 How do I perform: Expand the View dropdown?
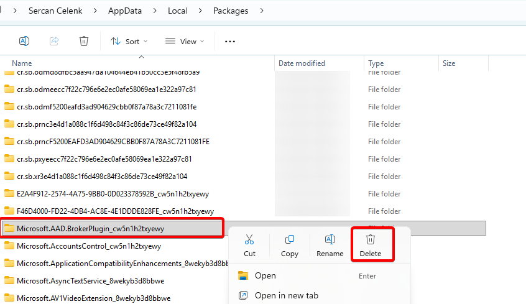(x=185, y=42)
